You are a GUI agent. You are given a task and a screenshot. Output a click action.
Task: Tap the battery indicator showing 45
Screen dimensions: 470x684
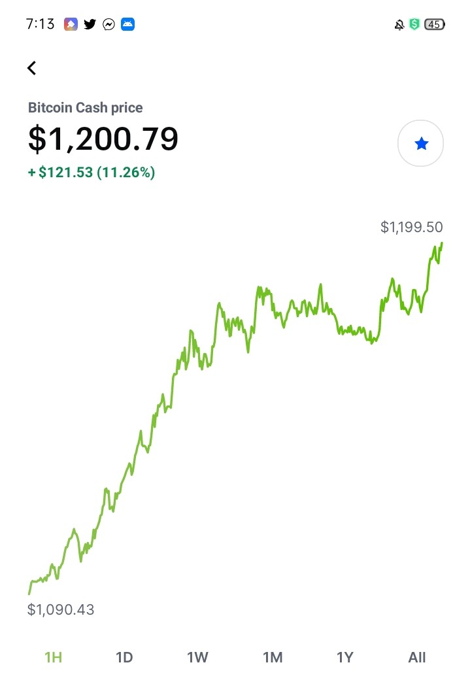(434, 24)
